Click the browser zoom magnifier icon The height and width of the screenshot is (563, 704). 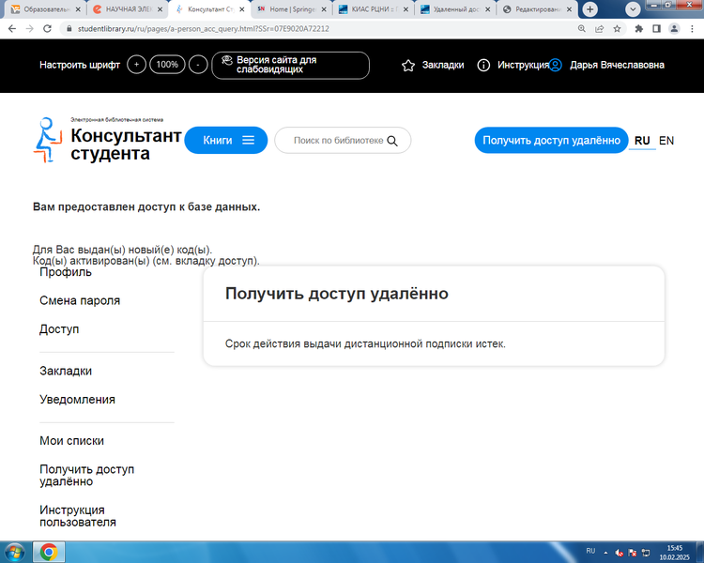[x=581, y=29]
